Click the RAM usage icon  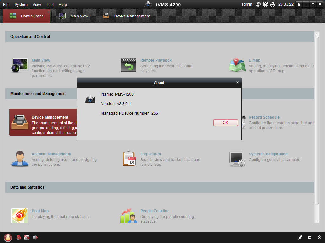click(x=272, y=4)
